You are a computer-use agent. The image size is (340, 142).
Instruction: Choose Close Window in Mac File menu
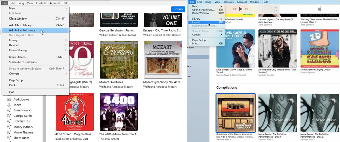tap(207, 13)
